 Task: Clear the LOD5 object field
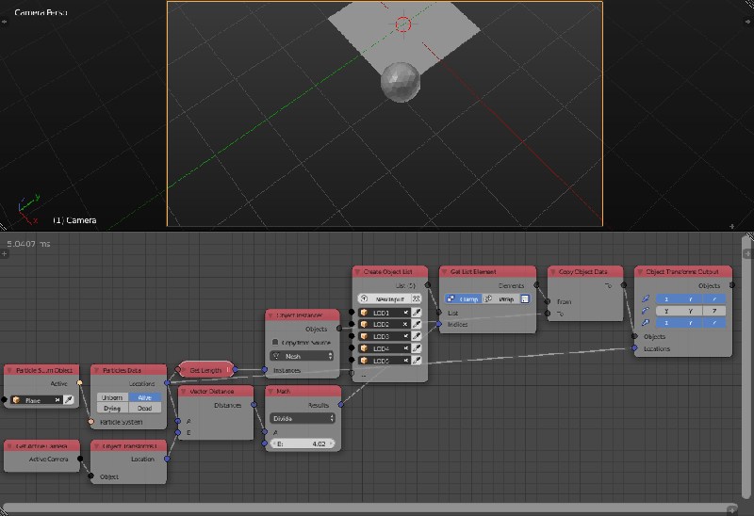[x=406, y=361]
